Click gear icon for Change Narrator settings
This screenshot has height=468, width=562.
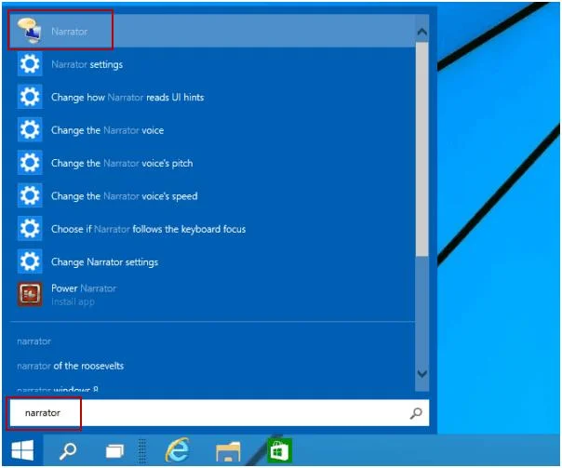tap(30, 261)
